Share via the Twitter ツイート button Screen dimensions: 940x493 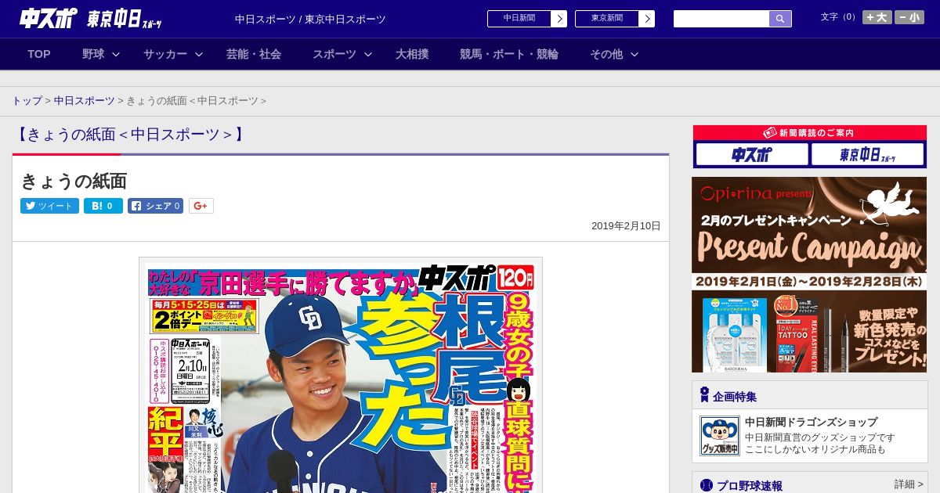coord(49,206)
